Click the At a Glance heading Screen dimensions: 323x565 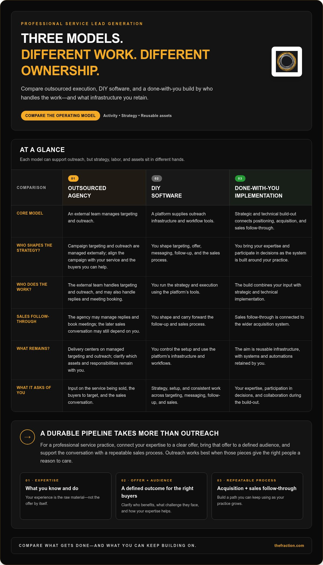coord(42,150)
